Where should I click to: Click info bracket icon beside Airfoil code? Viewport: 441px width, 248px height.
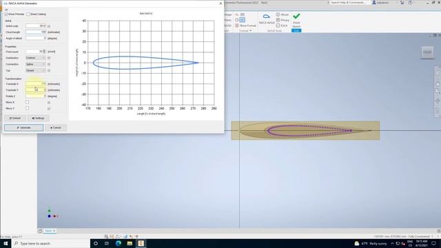[49, 26]
